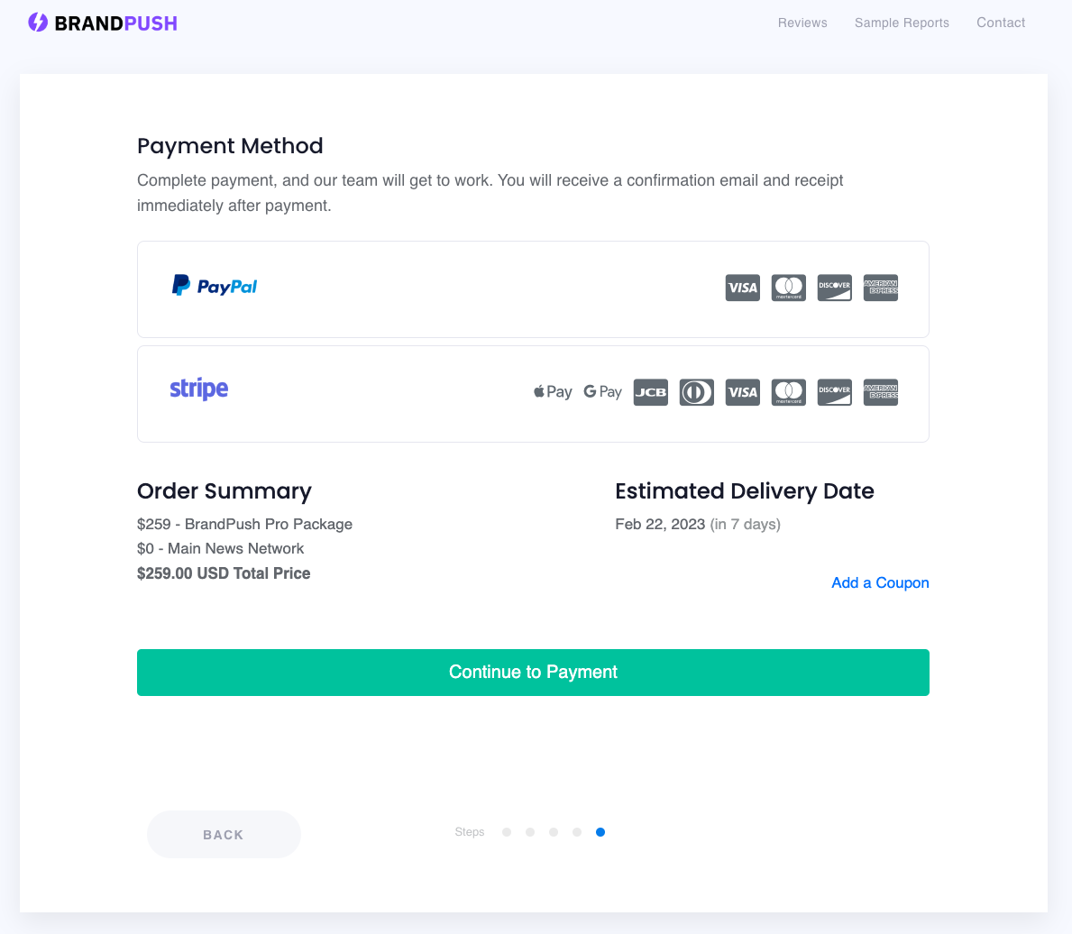Click Visa icon in PayPal row
The width and height of the screenshot is (1072, 934).
click(743, 288)
